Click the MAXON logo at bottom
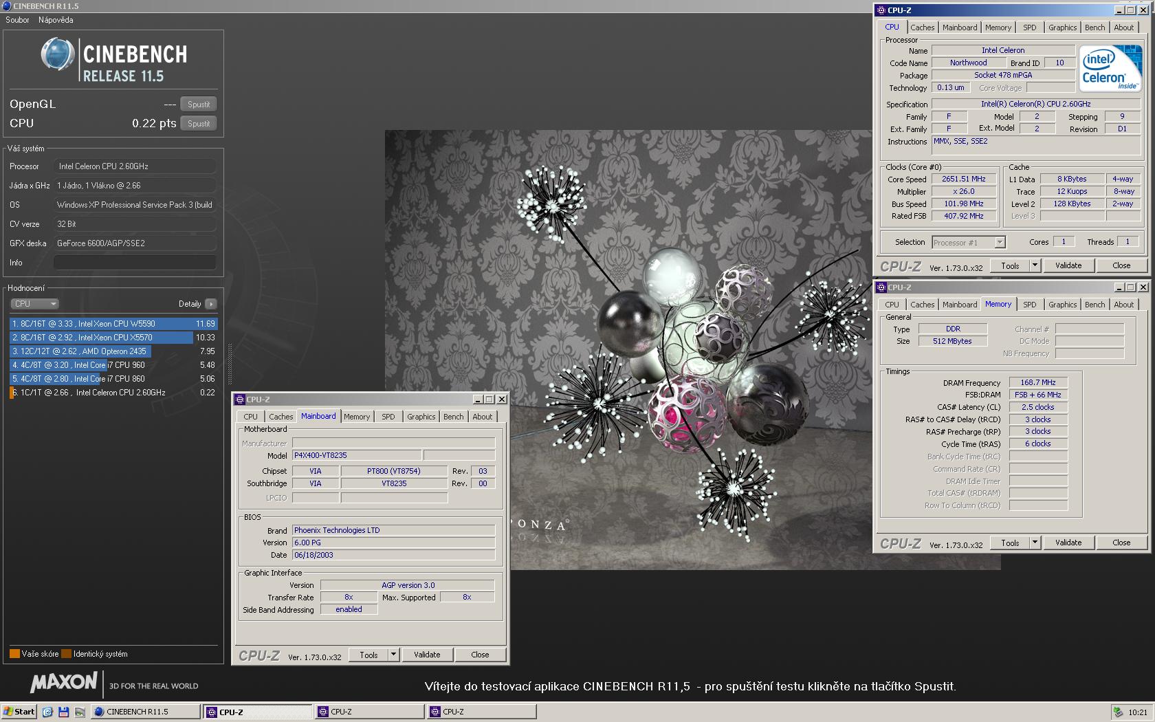 click(63, 683)
